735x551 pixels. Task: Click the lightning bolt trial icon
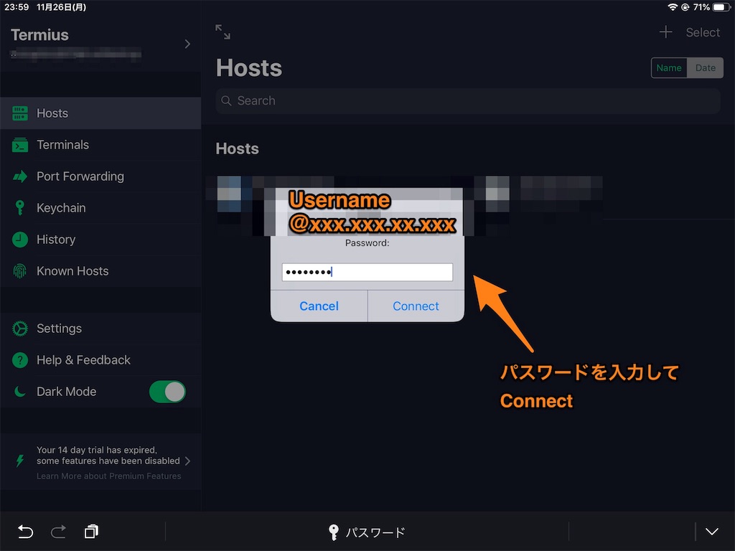pyautogui.click(x=19, y=461)
